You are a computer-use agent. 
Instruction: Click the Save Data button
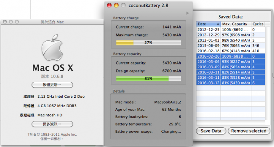click(211, 131)
